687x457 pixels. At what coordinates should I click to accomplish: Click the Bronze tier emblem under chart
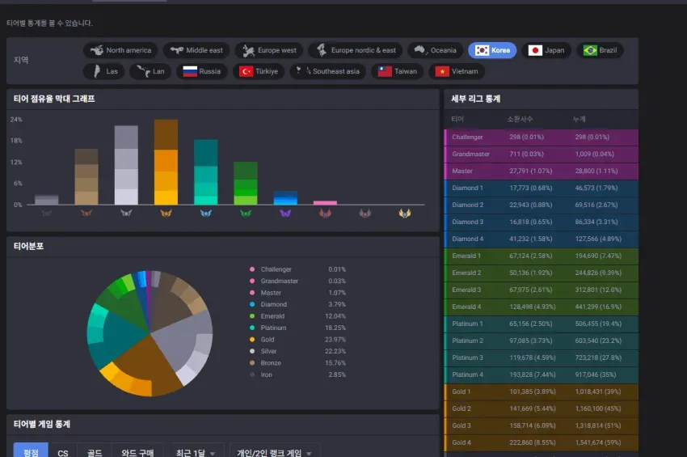(x=86, y=214)
